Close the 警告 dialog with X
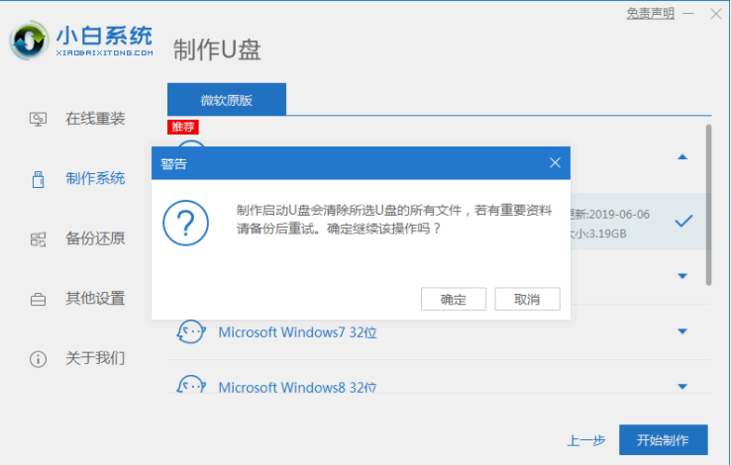The image size is (731, 465). coord(555,163)
